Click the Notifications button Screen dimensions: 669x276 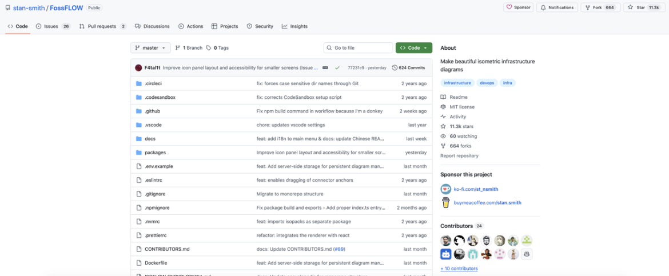click(x=556, y=7)
